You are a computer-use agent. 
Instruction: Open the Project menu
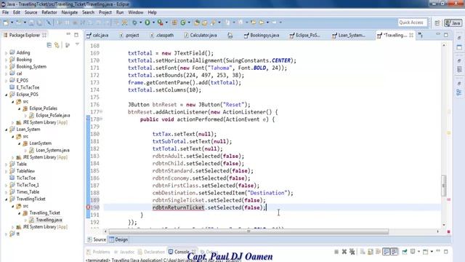105,12
